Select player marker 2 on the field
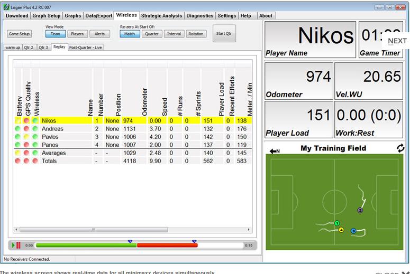410x274 pixels. pos(360,210)
